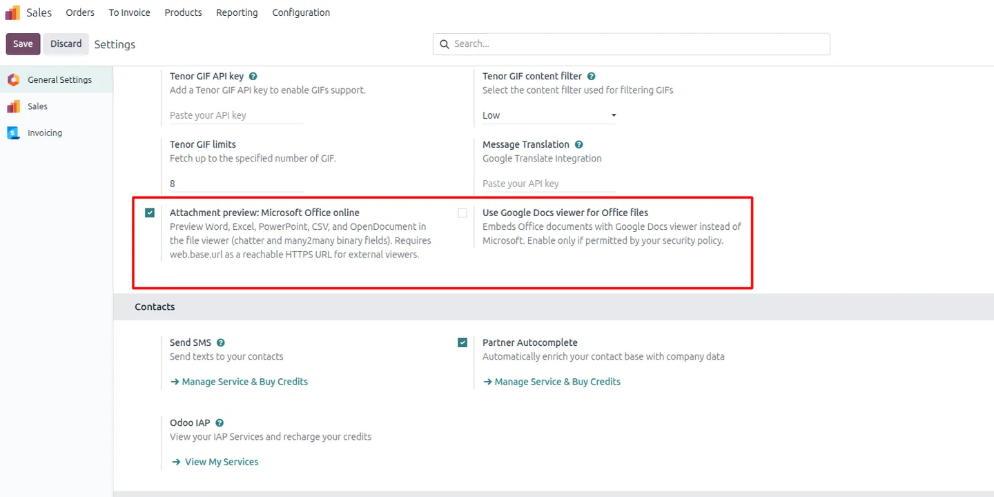Click the Message Translation API key input
This screenshot has height=497, width=994.
pyautogui.click(x=549, y=184)
